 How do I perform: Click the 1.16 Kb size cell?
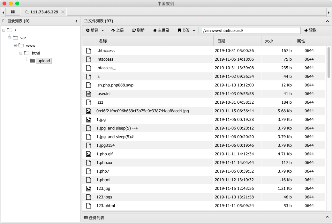284,180
